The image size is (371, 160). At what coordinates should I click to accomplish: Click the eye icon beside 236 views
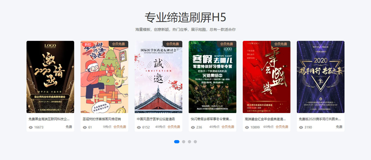pos(193,127)
